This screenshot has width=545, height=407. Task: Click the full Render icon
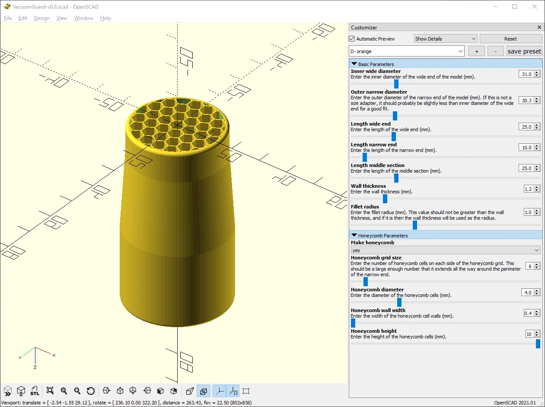pyautogui.click(x=21, y=391)
